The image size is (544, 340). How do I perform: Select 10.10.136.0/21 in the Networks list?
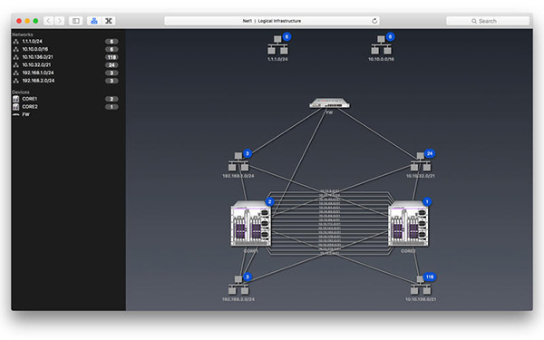point(65,57)
